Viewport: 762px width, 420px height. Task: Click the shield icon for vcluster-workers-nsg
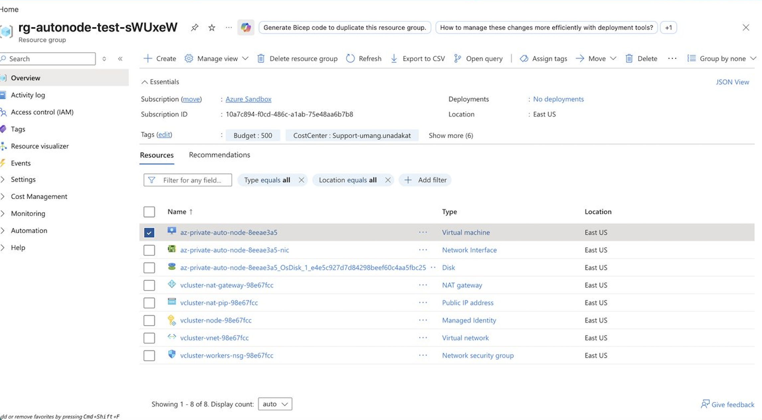172,354
